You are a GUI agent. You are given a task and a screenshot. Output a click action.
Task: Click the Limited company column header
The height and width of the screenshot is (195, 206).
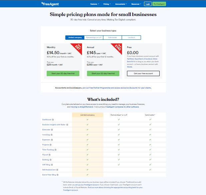coord(87,115)
